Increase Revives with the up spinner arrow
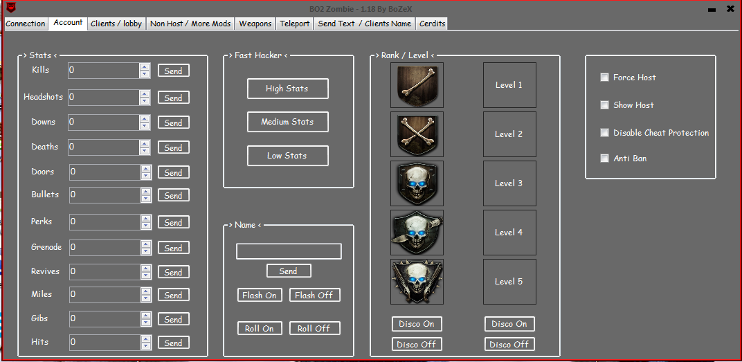The image size is (742, 362). pos(146,268)
